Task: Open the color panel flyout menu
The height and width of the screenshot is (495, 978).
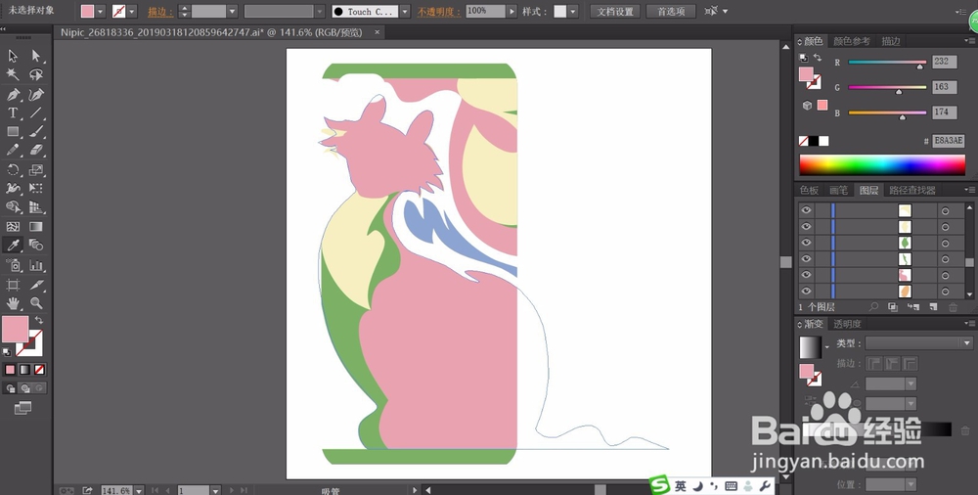Action: pyautogui.click(x=970, y=41)
